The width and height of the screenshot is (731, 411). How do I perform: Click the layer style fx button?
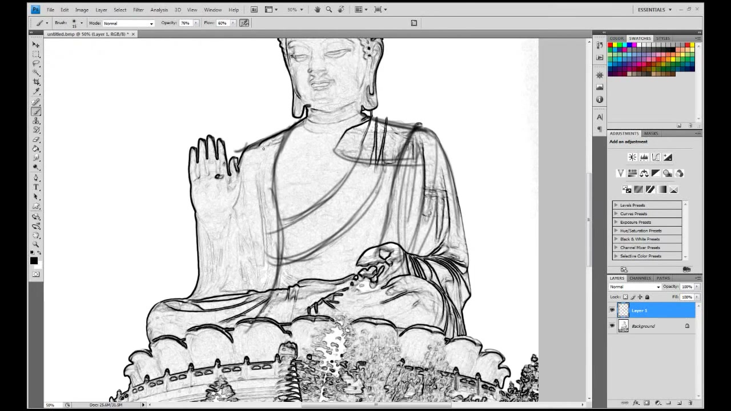(x=636, y=403)
